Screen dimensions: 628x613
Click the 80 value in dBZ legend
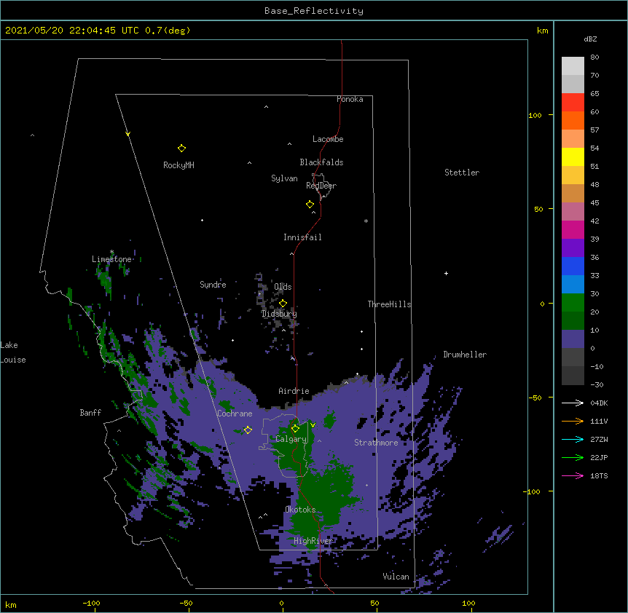[x=594, y=58]
